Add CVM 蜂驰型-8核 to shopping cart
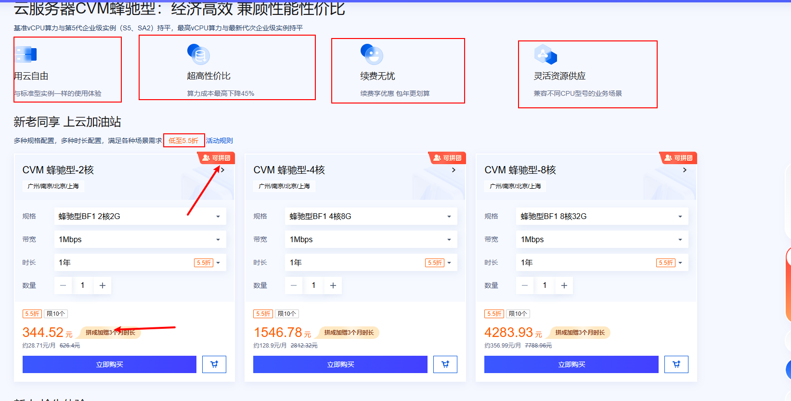The width and height of the screenshot is (791, 401). tap(676, 364)
